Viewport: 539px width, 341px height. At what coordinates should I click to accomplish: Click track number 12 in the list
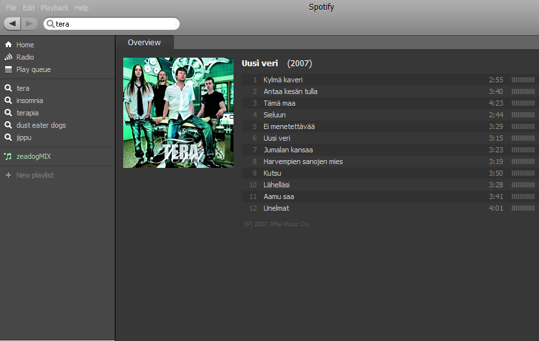click(253, 208)
